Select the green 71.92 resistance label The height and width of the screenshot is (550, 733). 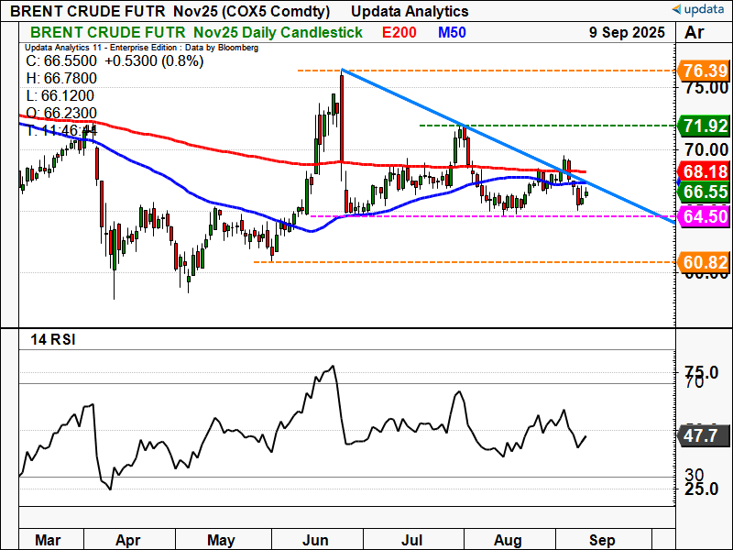705,126
